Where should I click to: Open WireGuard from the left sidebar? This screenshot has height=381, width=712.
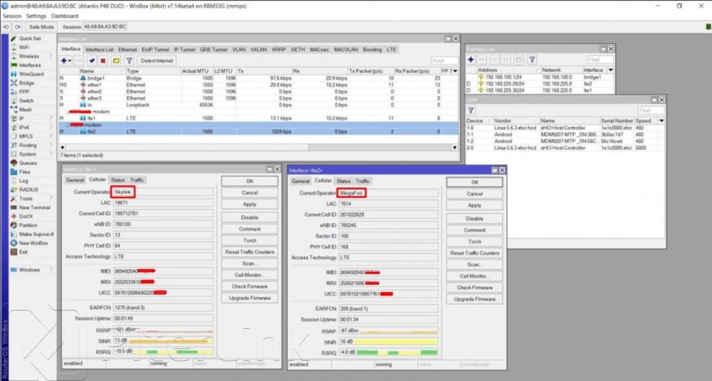coord(31,73)
